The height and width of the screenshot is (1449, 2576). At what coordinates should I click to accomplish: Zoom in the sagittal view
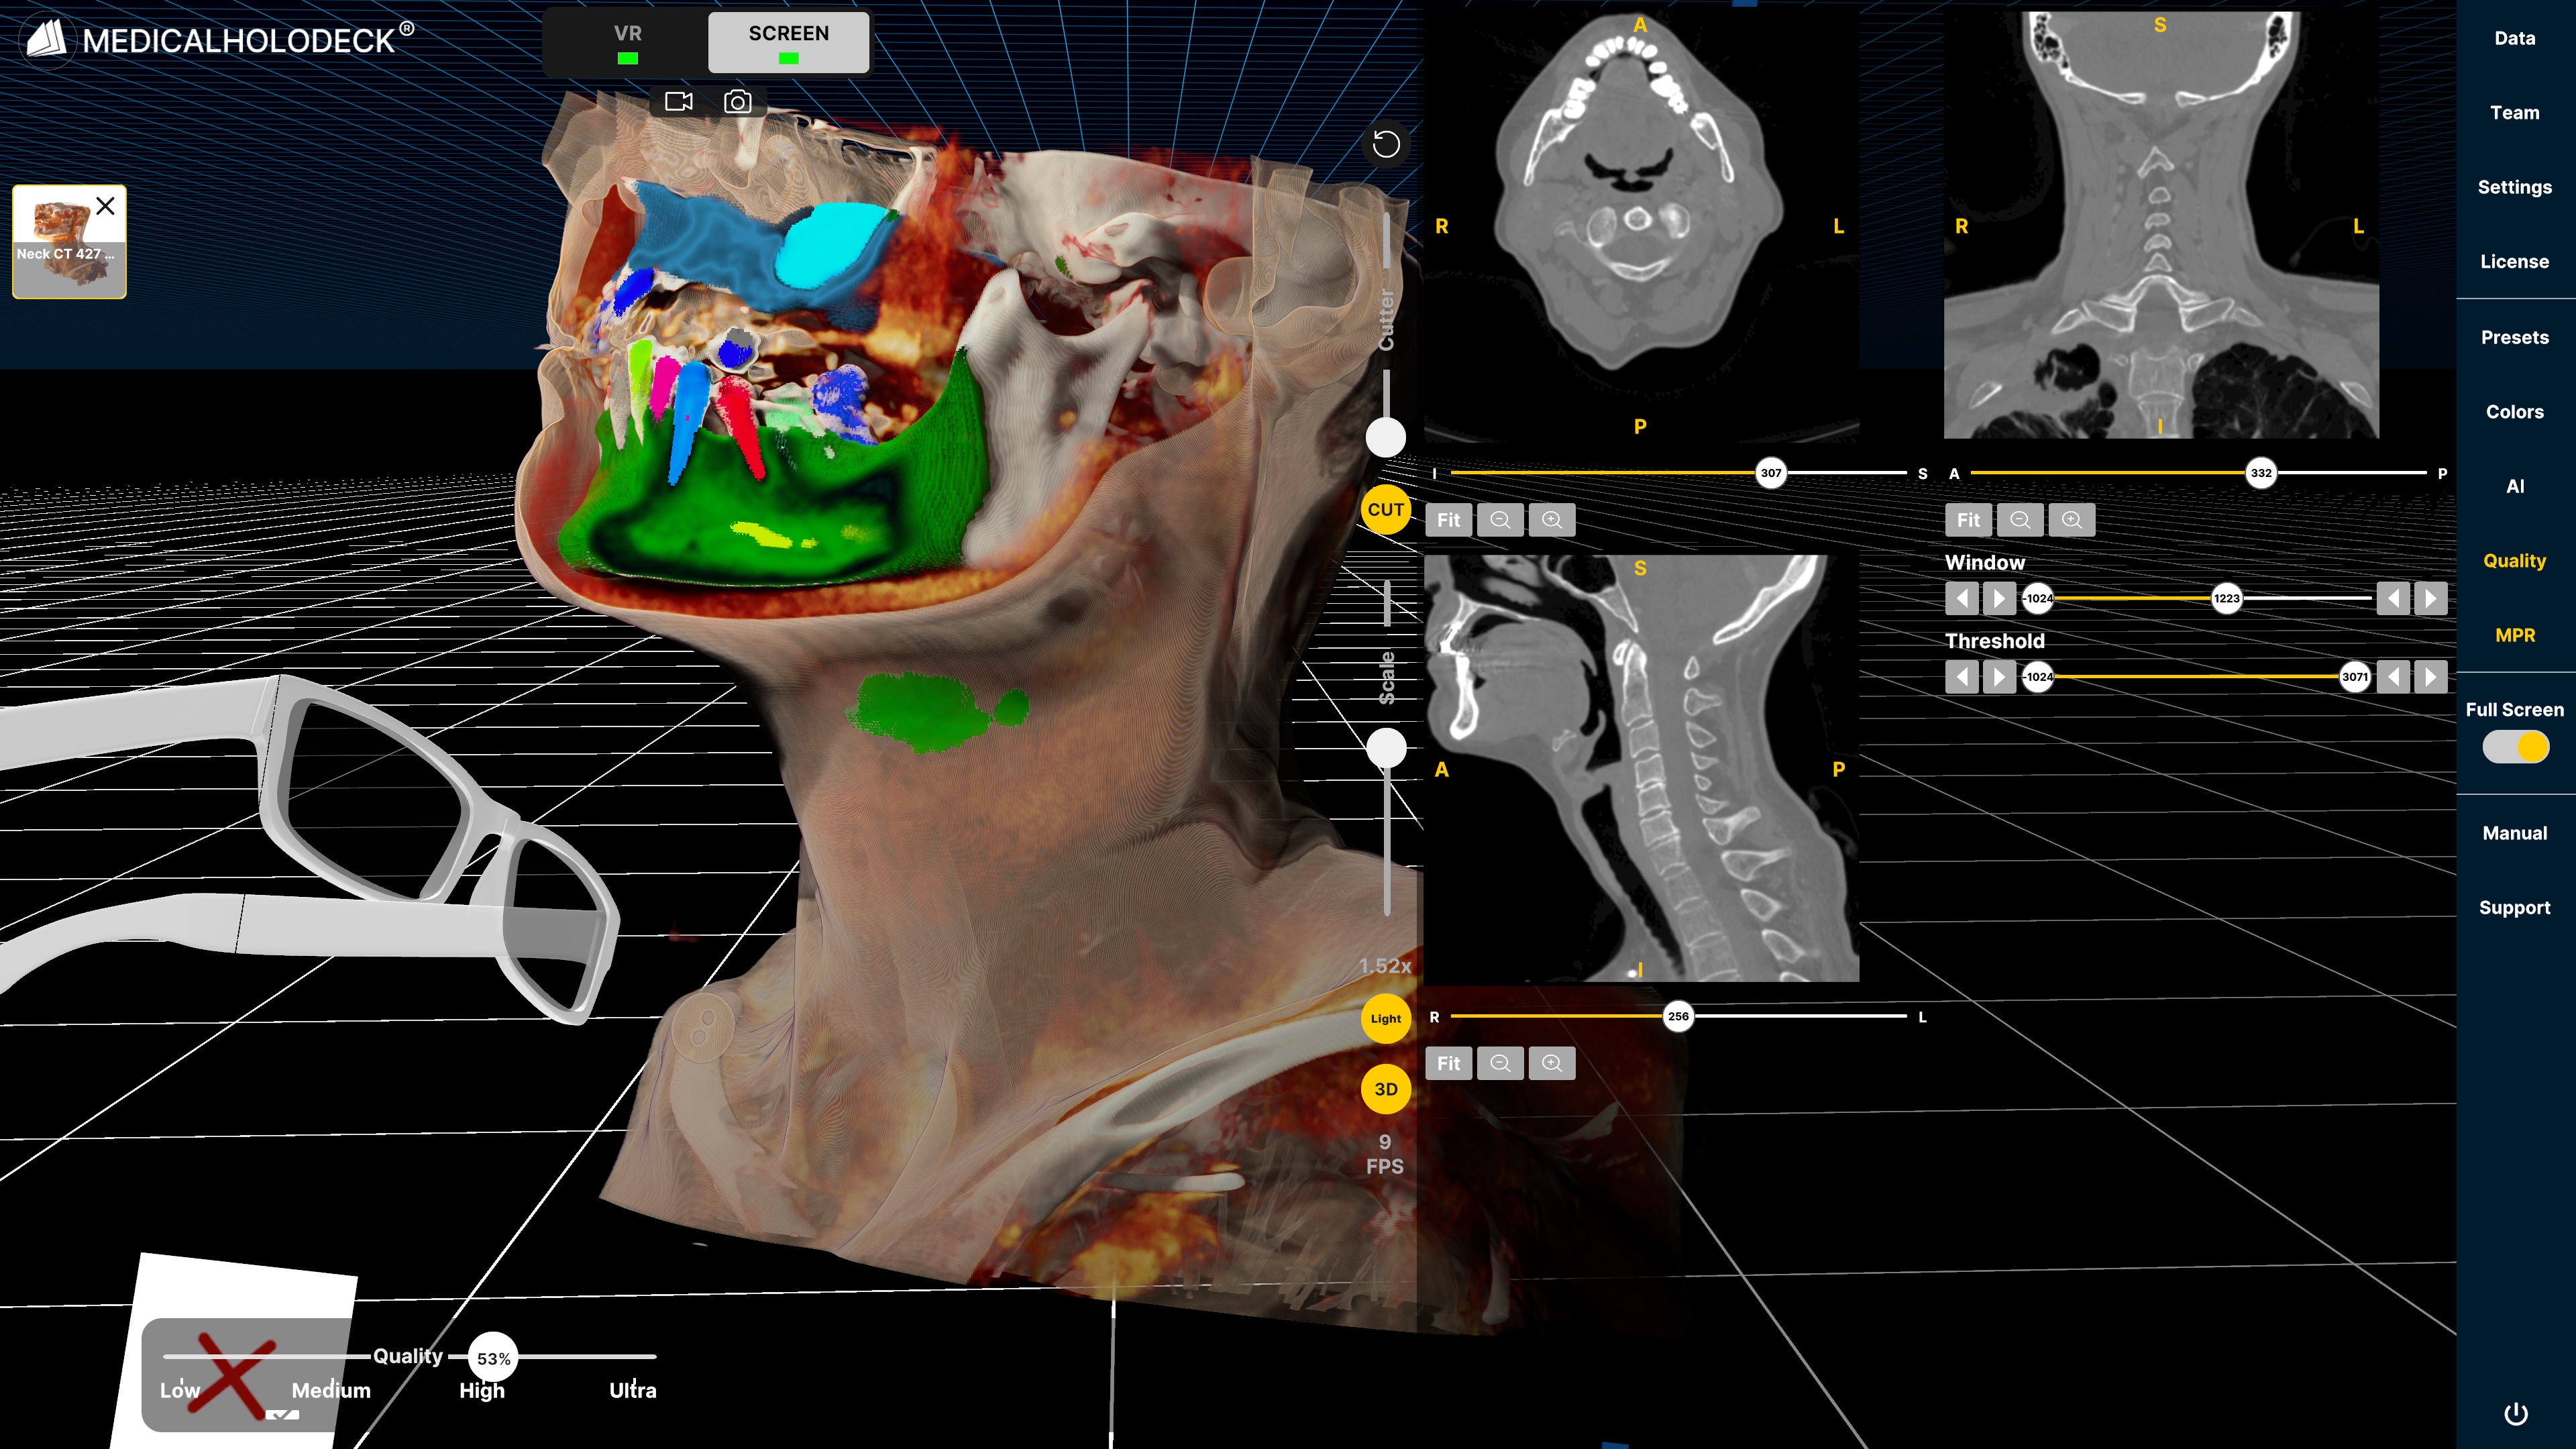tap(1552, 1063)
